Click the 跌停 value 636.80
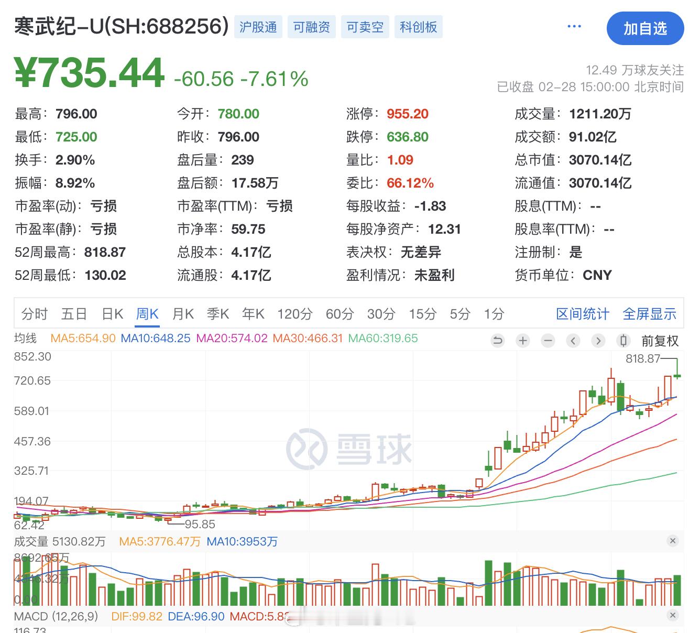The image size is (700, 633). (x=408, y=137)
